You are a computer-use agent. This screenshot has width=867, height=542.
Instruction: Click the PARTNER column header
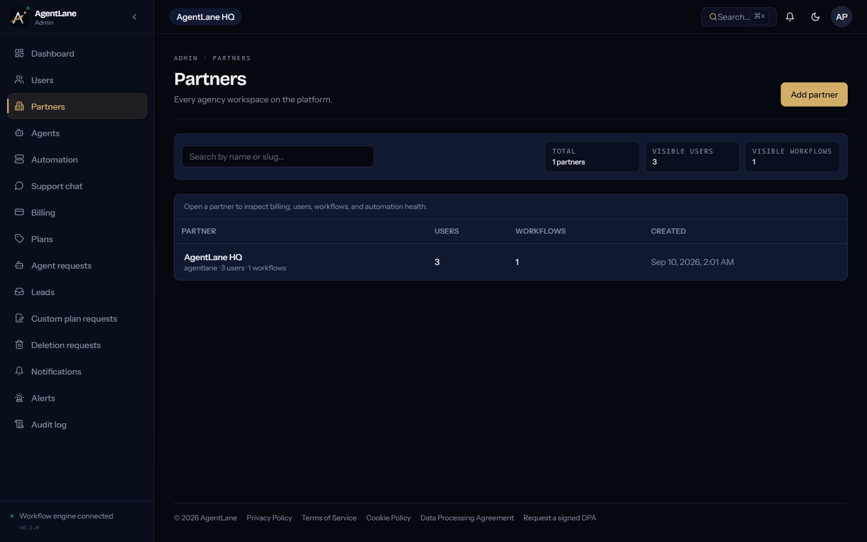click(x=199, y=231)
